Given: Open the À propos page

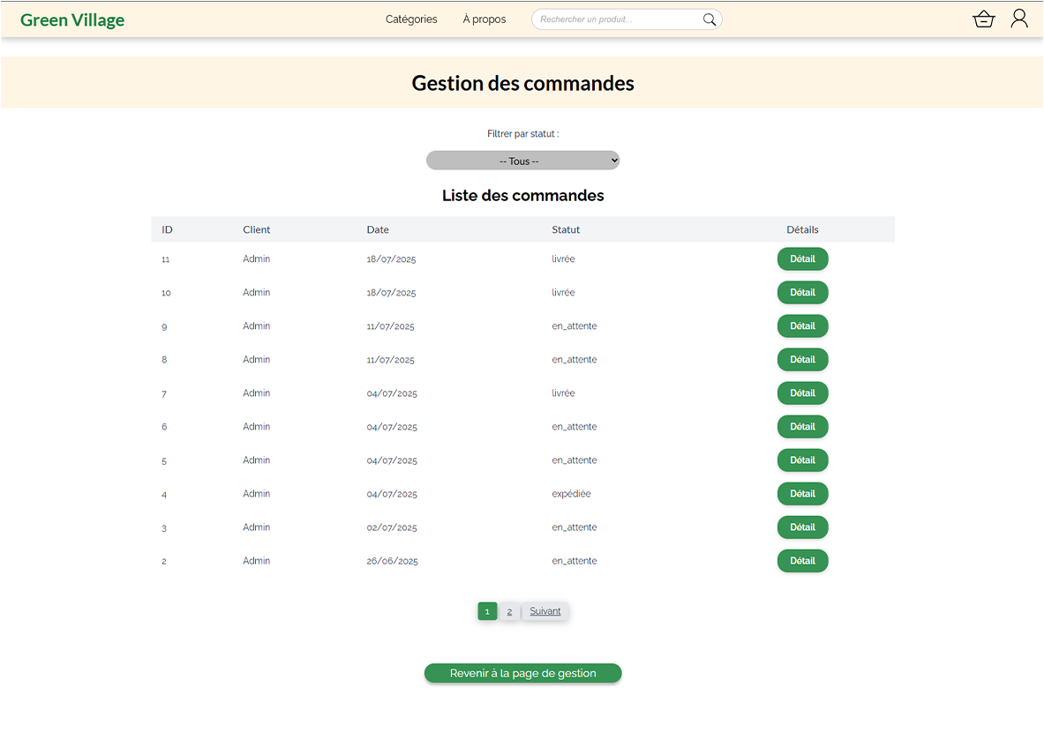Looking at the screenshot, I should pyautogui.click(x=484, y=19).
